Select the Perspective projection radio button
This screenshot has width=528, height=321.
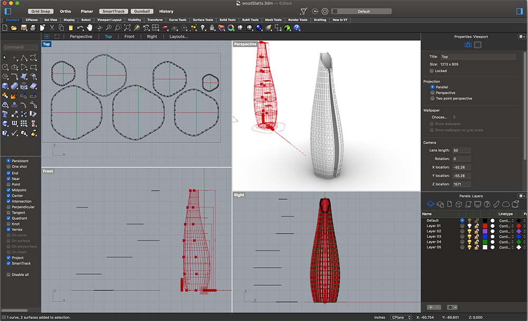pyautogui.click(x=432, y=93)
